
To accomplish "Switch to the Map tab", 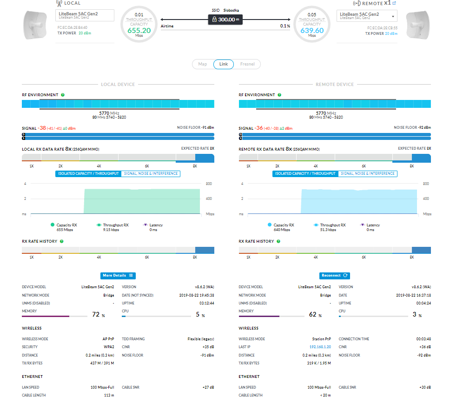I will click(x=203, y=64).
